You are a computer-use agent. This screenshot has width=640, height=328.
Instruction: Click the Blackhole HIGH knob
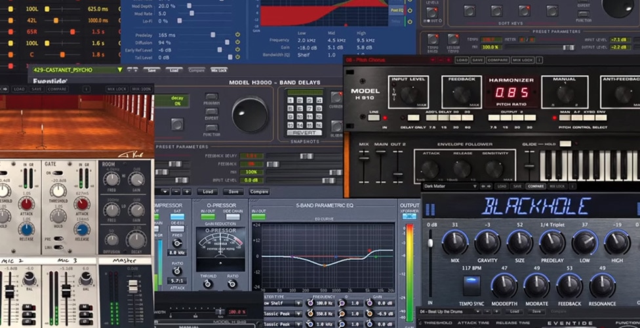click(617, 242)
